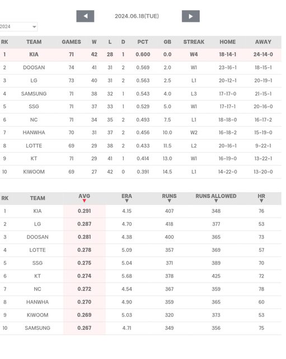
Task: Sort stats by RUNS arrow
Action: [169, 201]
